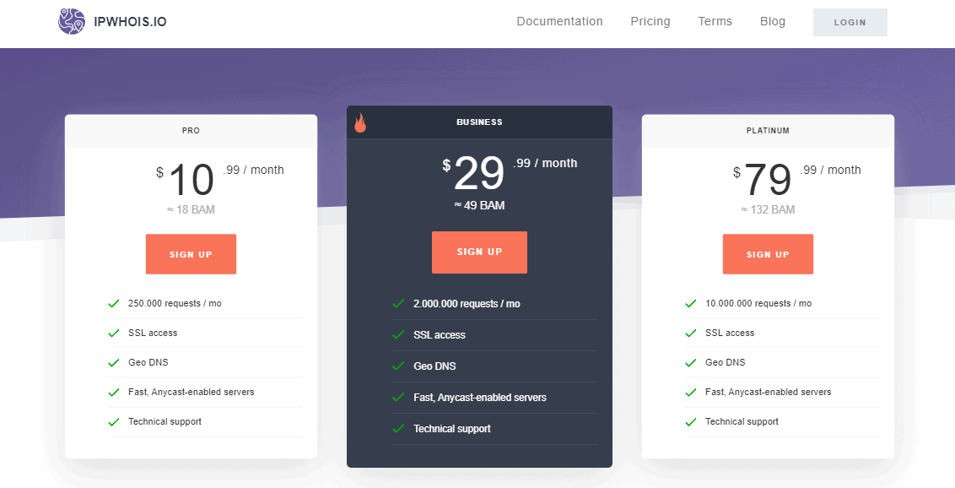The width and height of the screenshot is (955, 488).
Task: Click SSL access text in Platinum plan
Action: [x=730, y=333]
